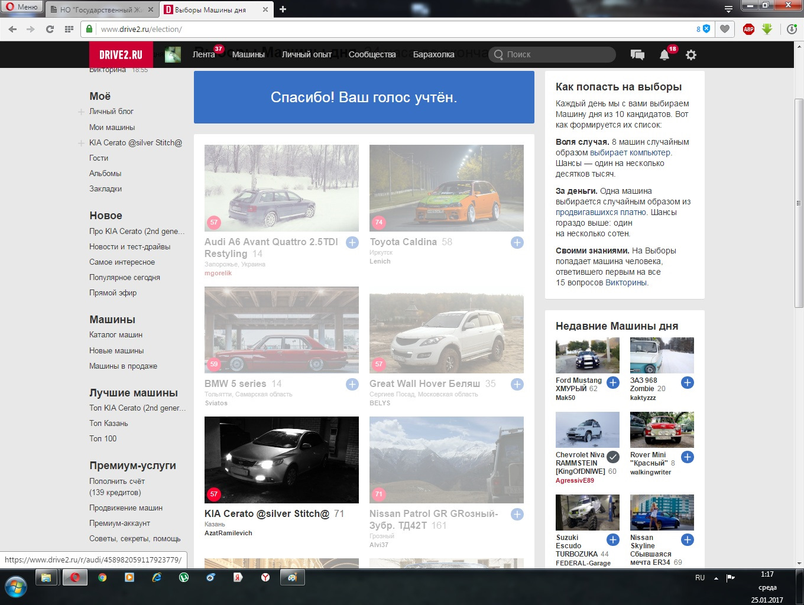Open the settings gear in the header

(690, 55)
